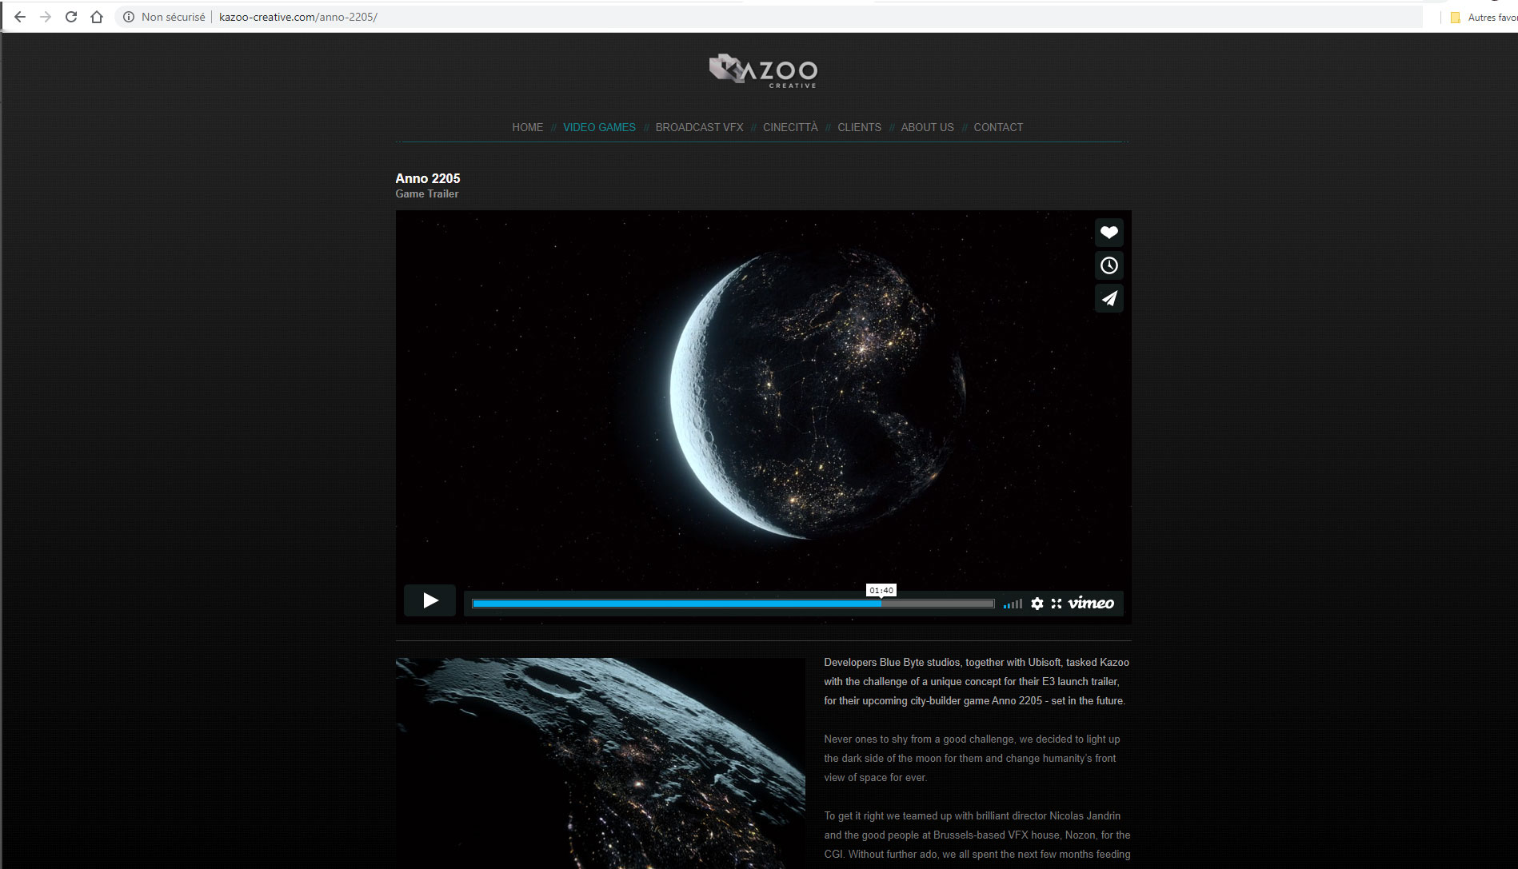Play the Anno 2205 trailer
This screenshot has width=1518, height=869.
point(429,600)
